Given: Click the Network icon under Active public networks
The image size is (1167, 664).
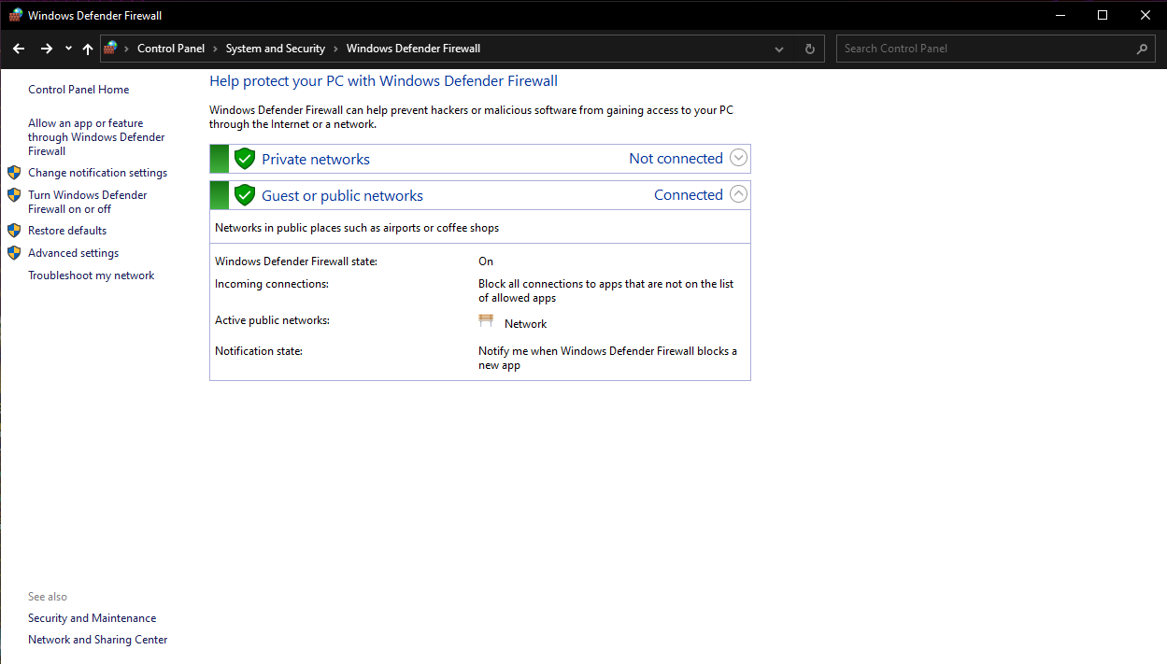Looking at the screenshot, I should coord(486,319).
